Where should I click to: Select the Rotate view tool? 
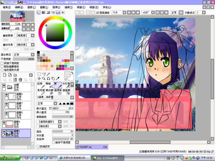48,79
